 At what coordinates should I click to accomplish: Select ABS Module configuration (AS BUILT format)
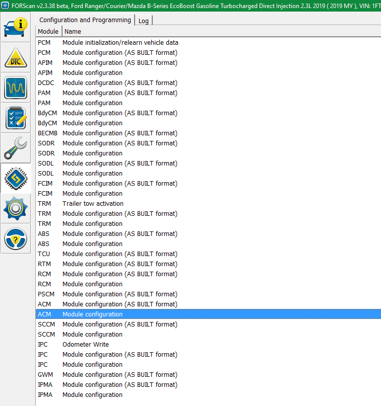click(x=208, y=234)
